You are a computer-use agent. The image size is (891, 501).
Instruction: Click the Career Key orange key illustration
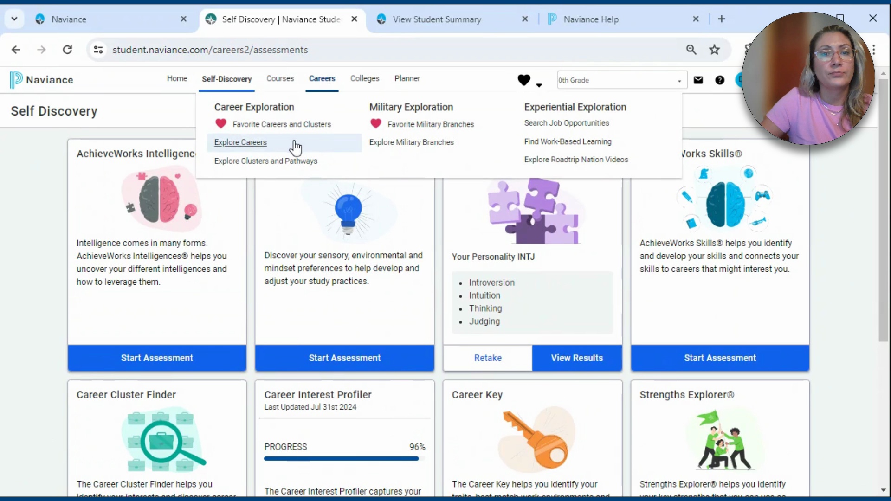click(x=537, y=438)
